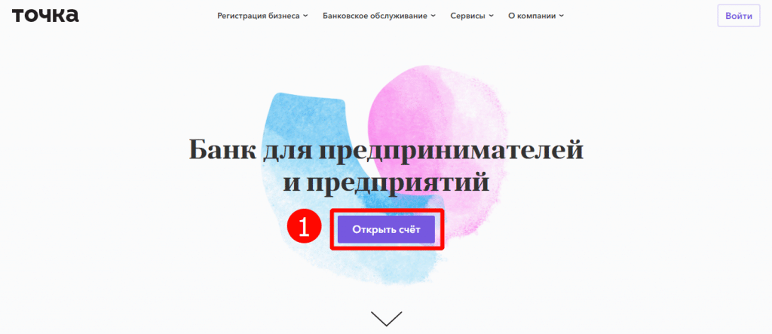
Task: Open the Сервисы menu
Action: (x=472, y=16)
